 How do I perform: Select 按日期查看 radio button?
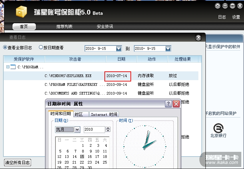(41, 47)
